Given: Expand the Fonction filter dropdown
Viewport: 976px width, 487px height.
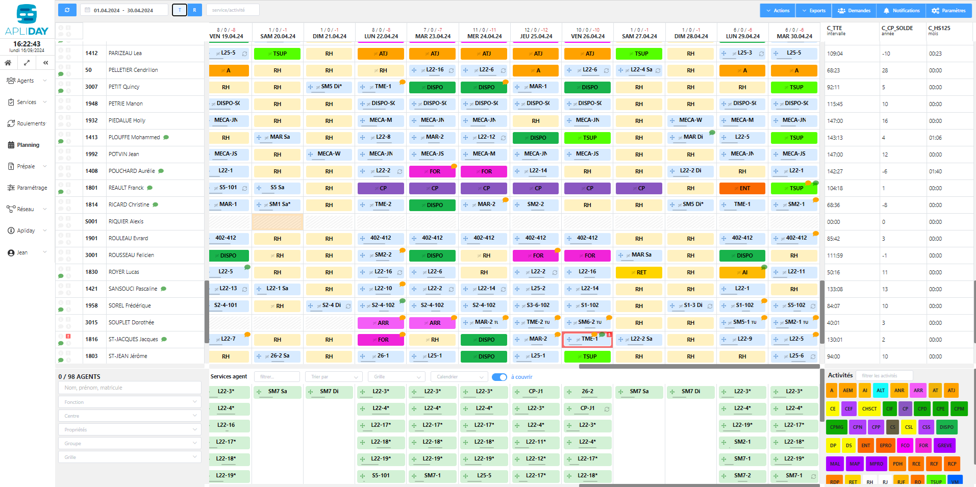Looking at the screenshot, I should [x=130, y=402].
